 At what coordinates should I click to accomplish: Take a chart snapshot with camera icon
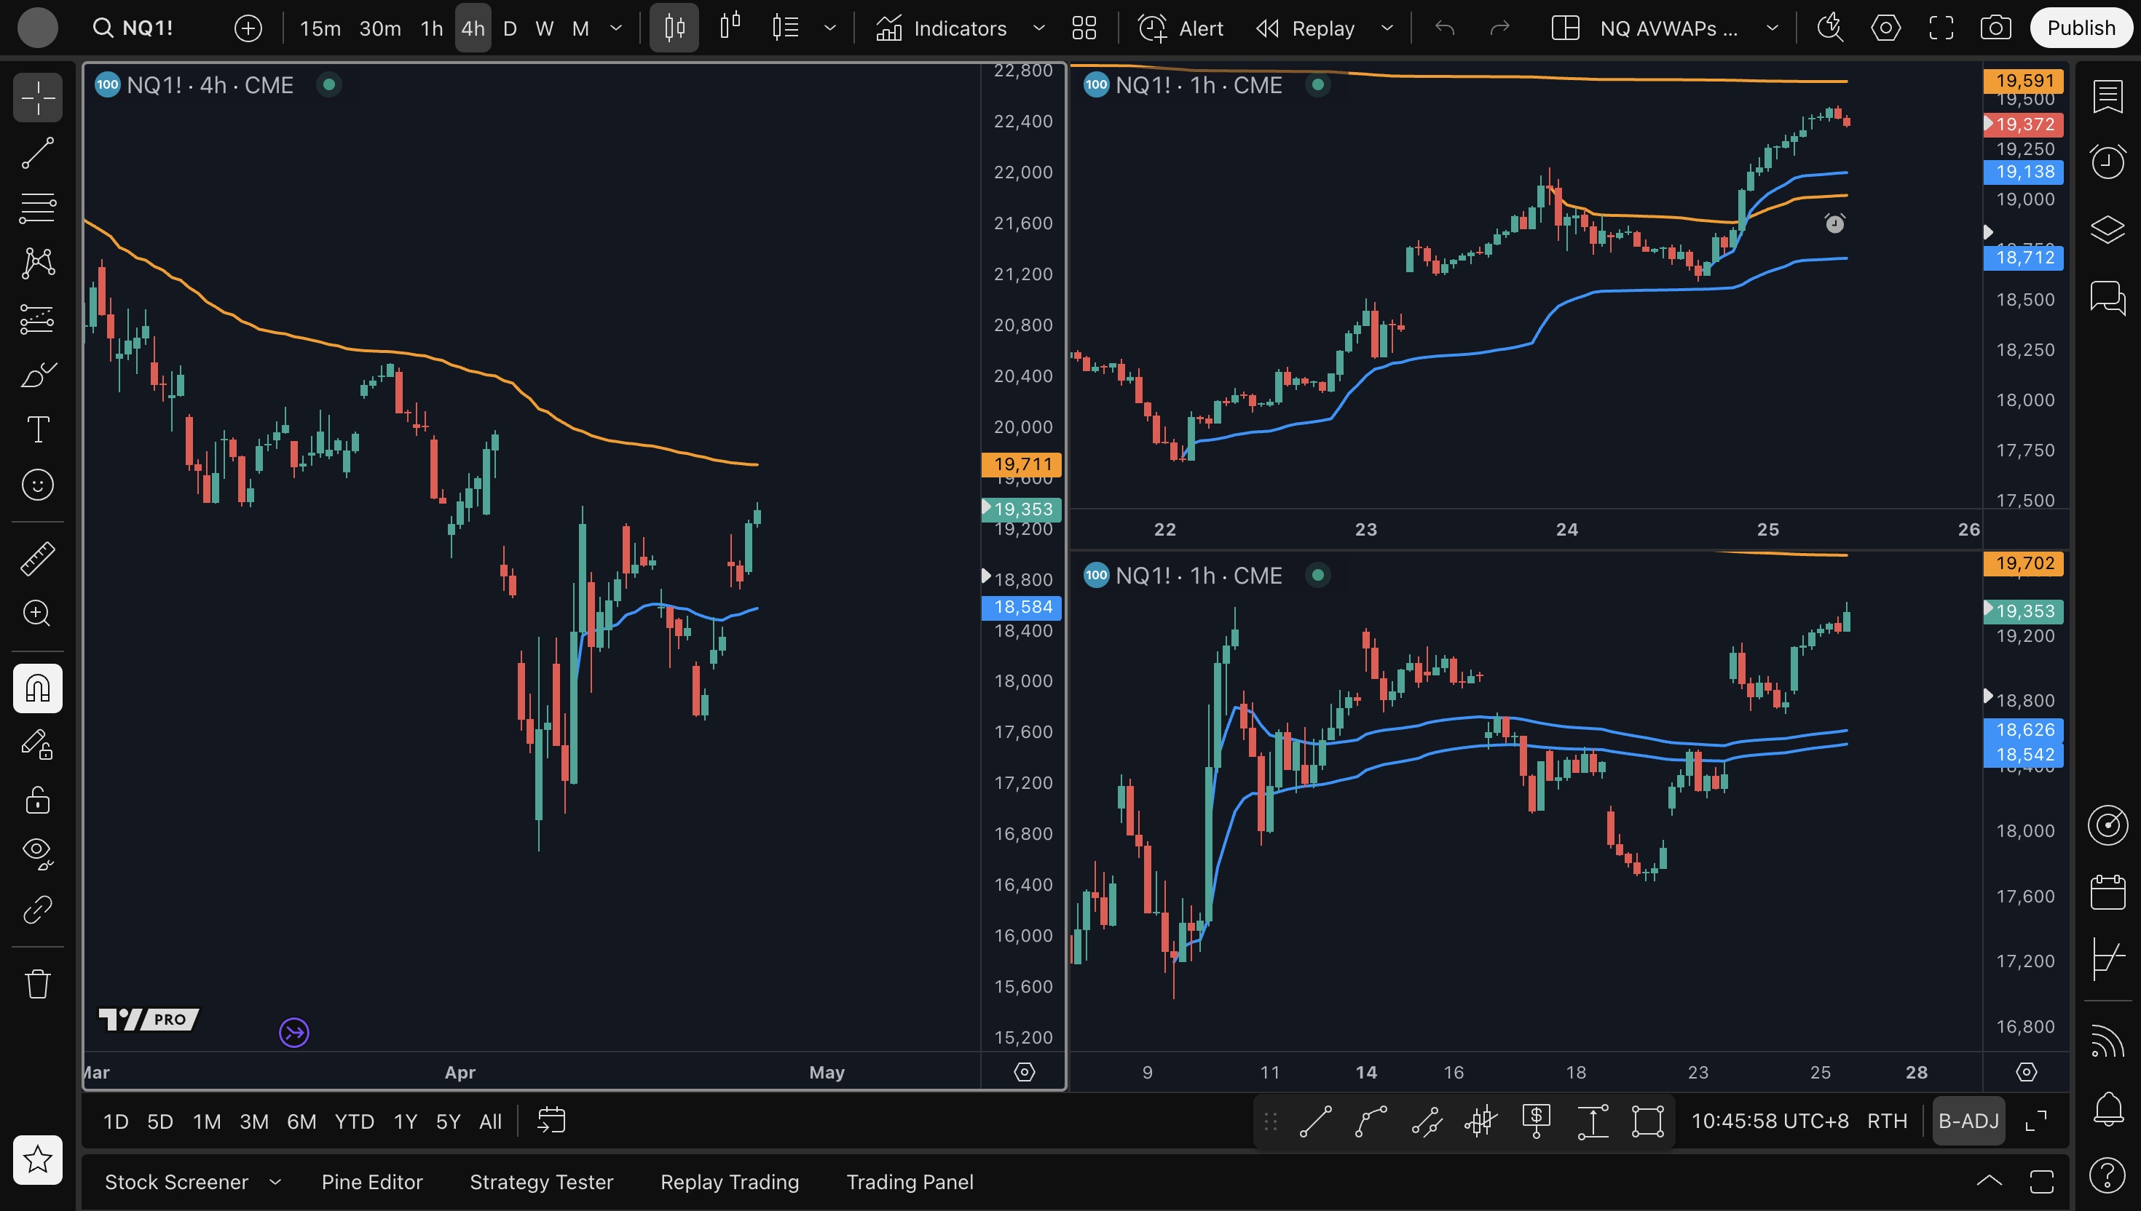point(1995,28)
